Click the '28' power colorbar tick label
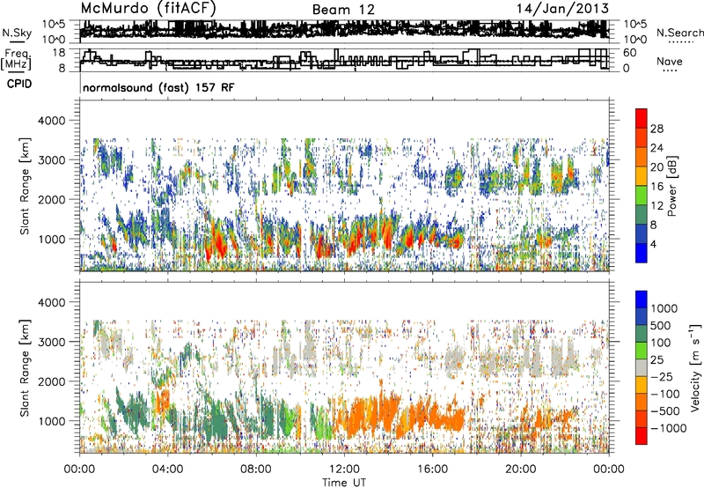This screenshot has width=704, height=488. [656, 129]
